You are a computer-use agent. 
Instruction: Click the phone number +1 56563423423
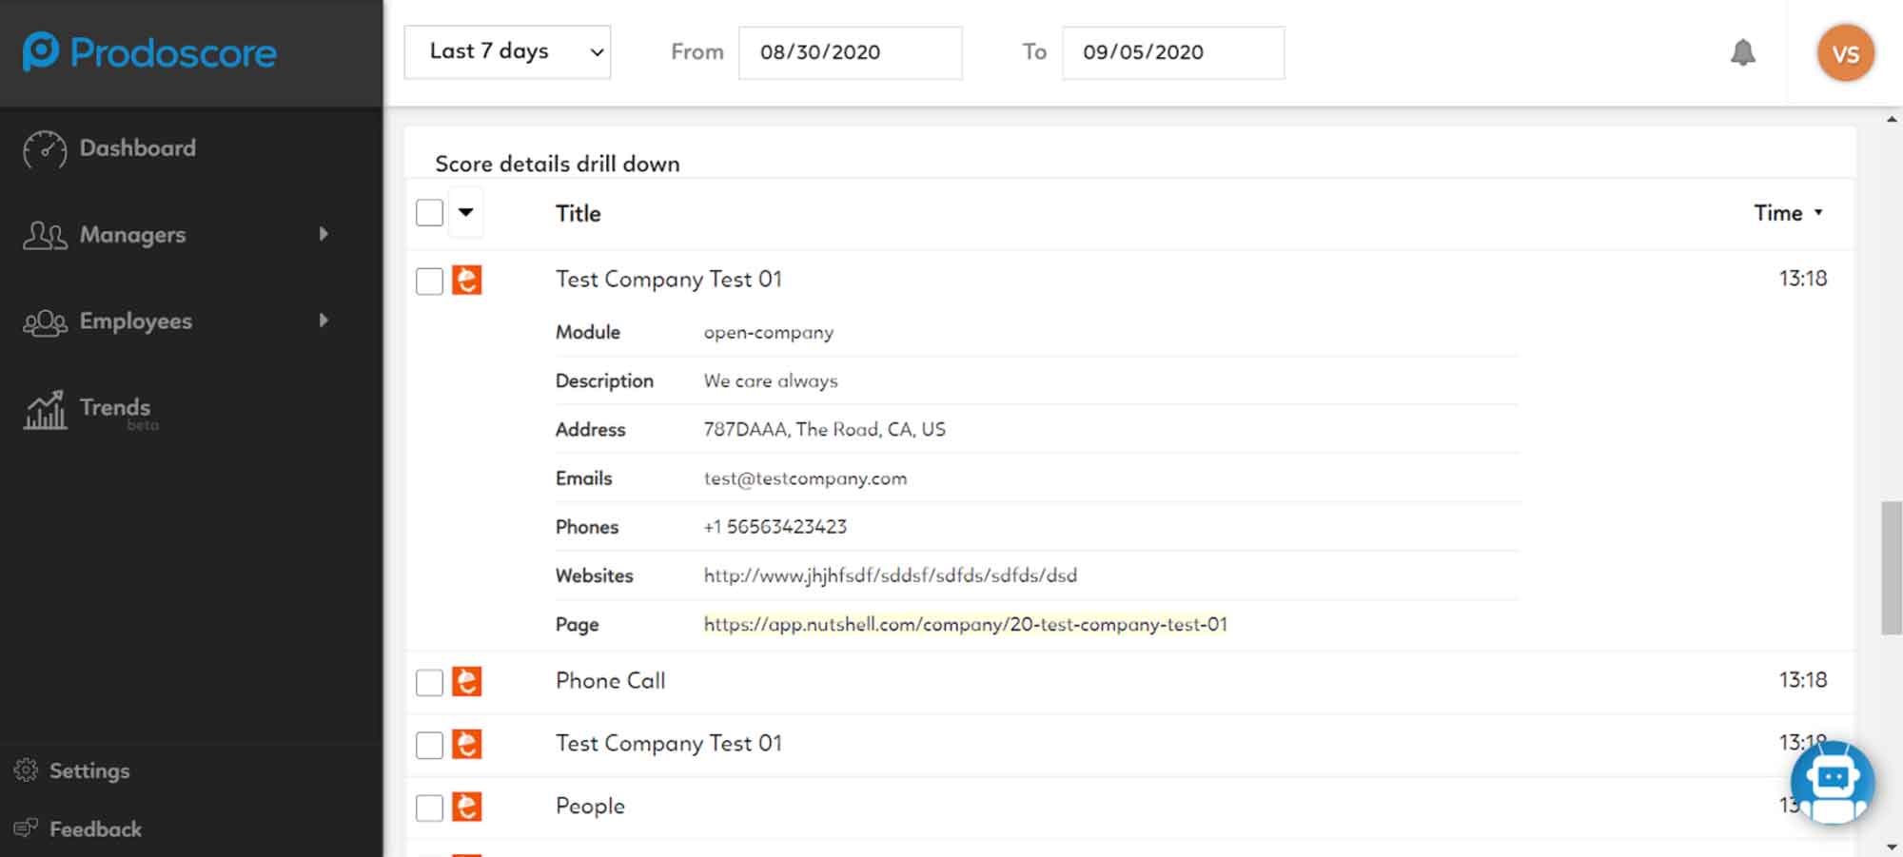[775, 527]
